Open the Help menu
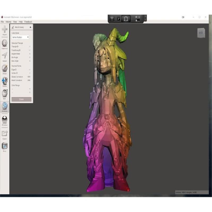 coord(21,22)
